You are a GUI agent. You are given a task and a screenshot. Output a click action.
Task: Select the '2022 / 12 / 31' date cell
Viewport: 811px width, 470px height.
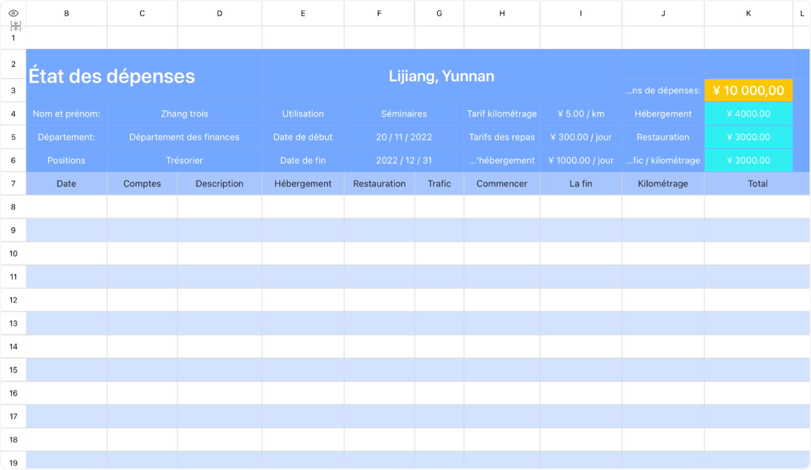404,160
